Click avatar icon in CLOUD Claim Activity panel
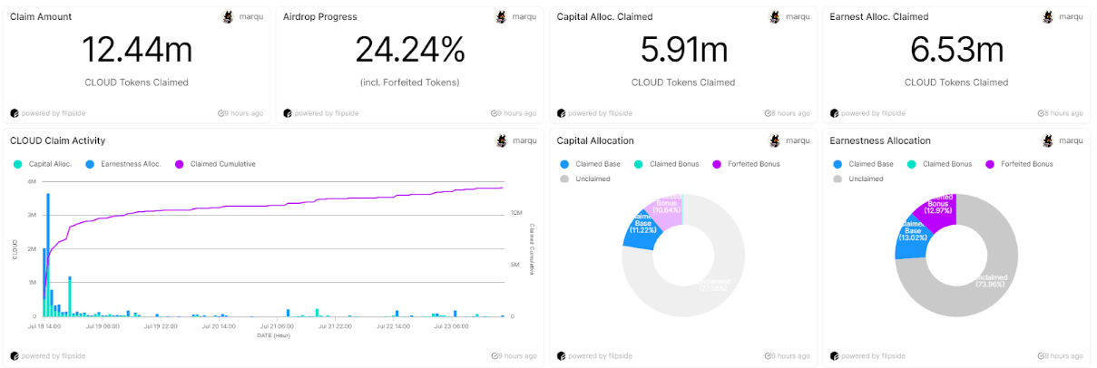Image resolution: width=1097 pixels, height=368 pixels. tap(501, 140)
